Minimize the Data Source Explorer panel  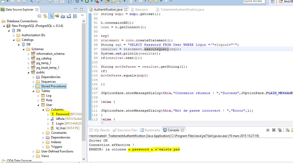pos(75,9)
